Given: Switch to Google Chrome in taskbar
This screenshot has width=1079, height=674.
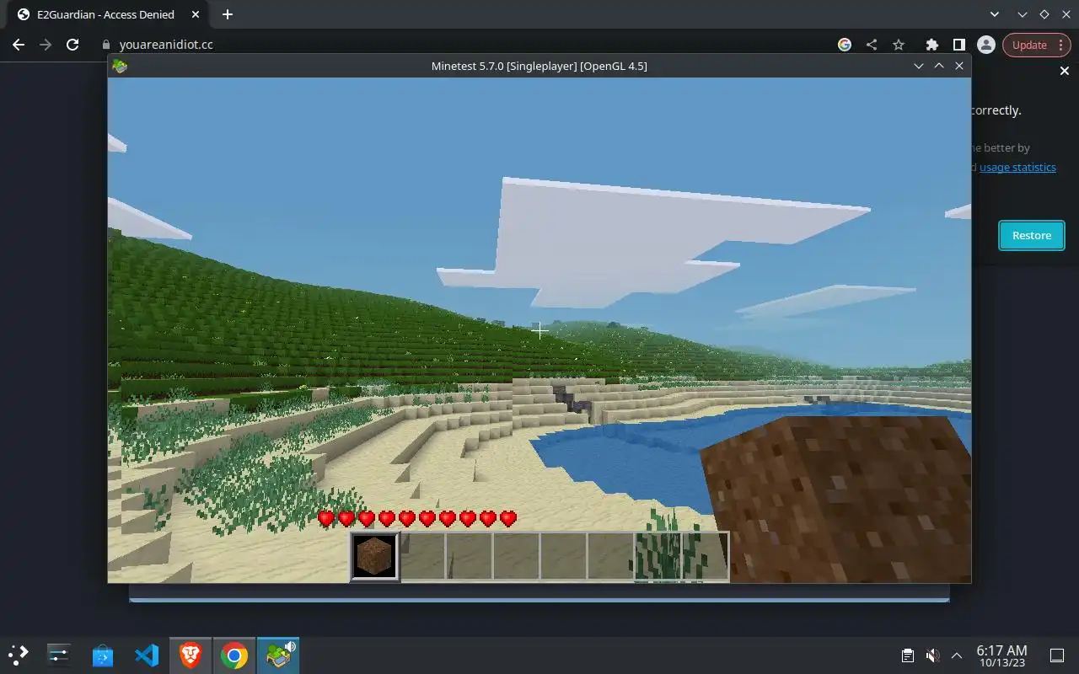Looking at the screenshot, I should pos(234,655).
